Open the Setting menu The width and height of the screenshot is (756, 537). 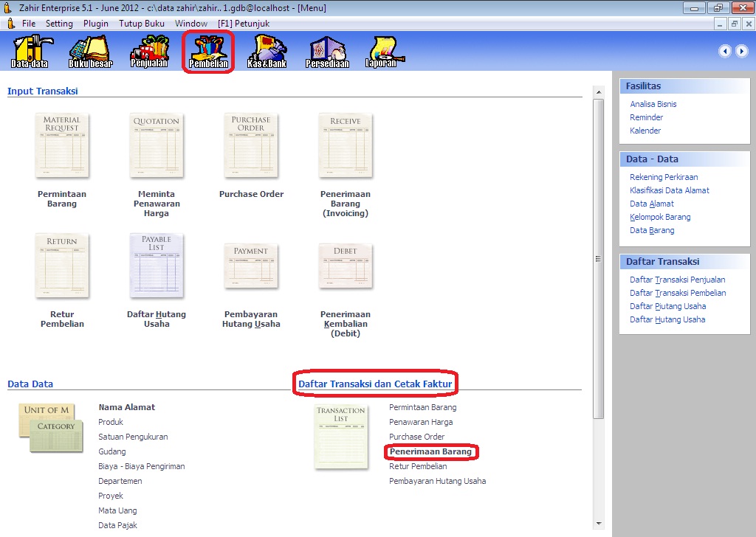point(59,24)
